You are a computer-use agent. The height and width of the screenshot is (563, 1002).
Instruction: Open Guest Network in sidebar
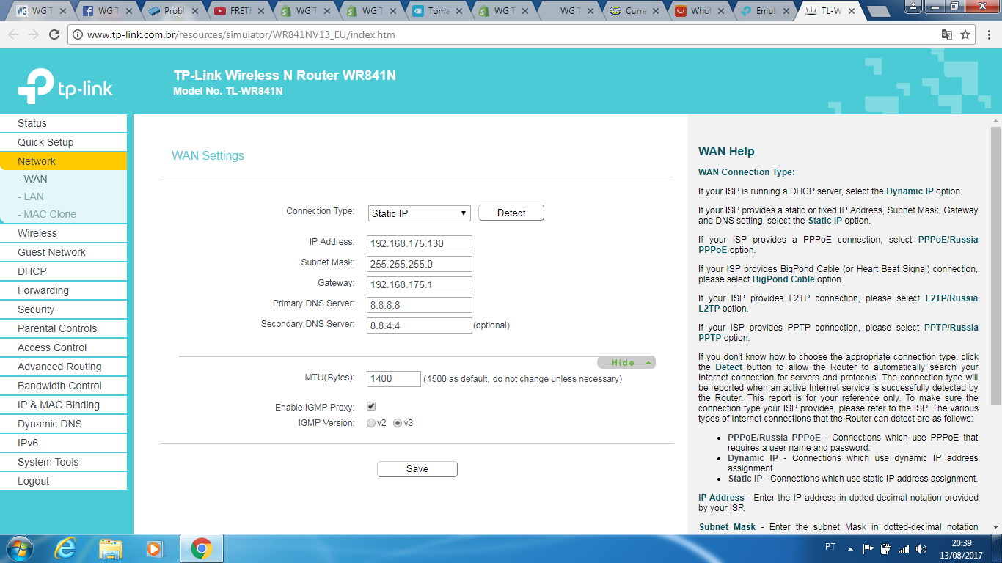coord(63,252)
